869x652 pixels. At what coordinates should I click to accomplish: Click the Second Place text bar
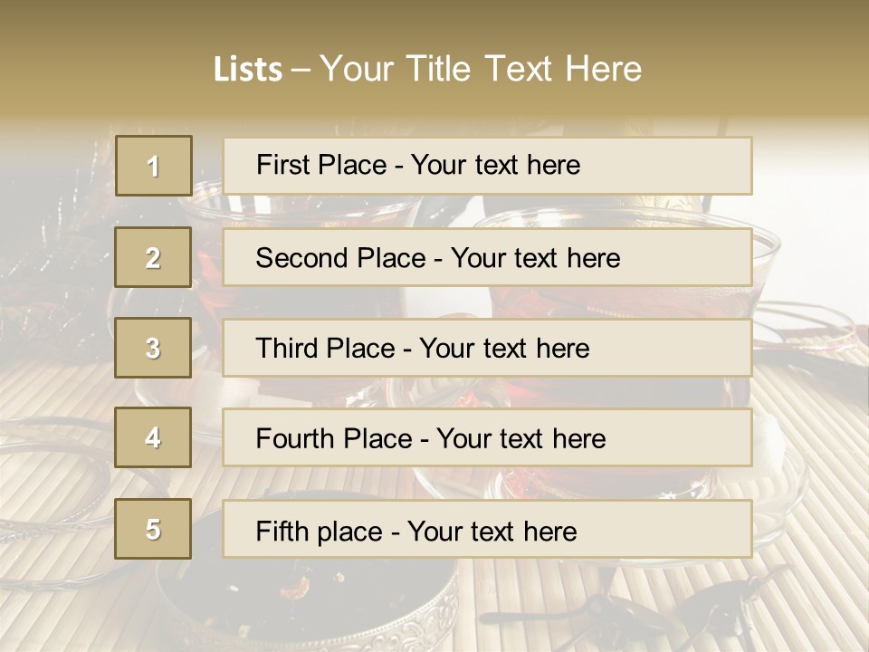[487, 257]
